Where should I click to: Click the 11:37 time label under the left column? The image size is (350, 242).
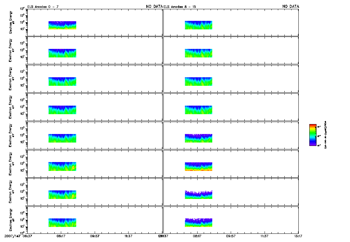click(x=129, y=236)
